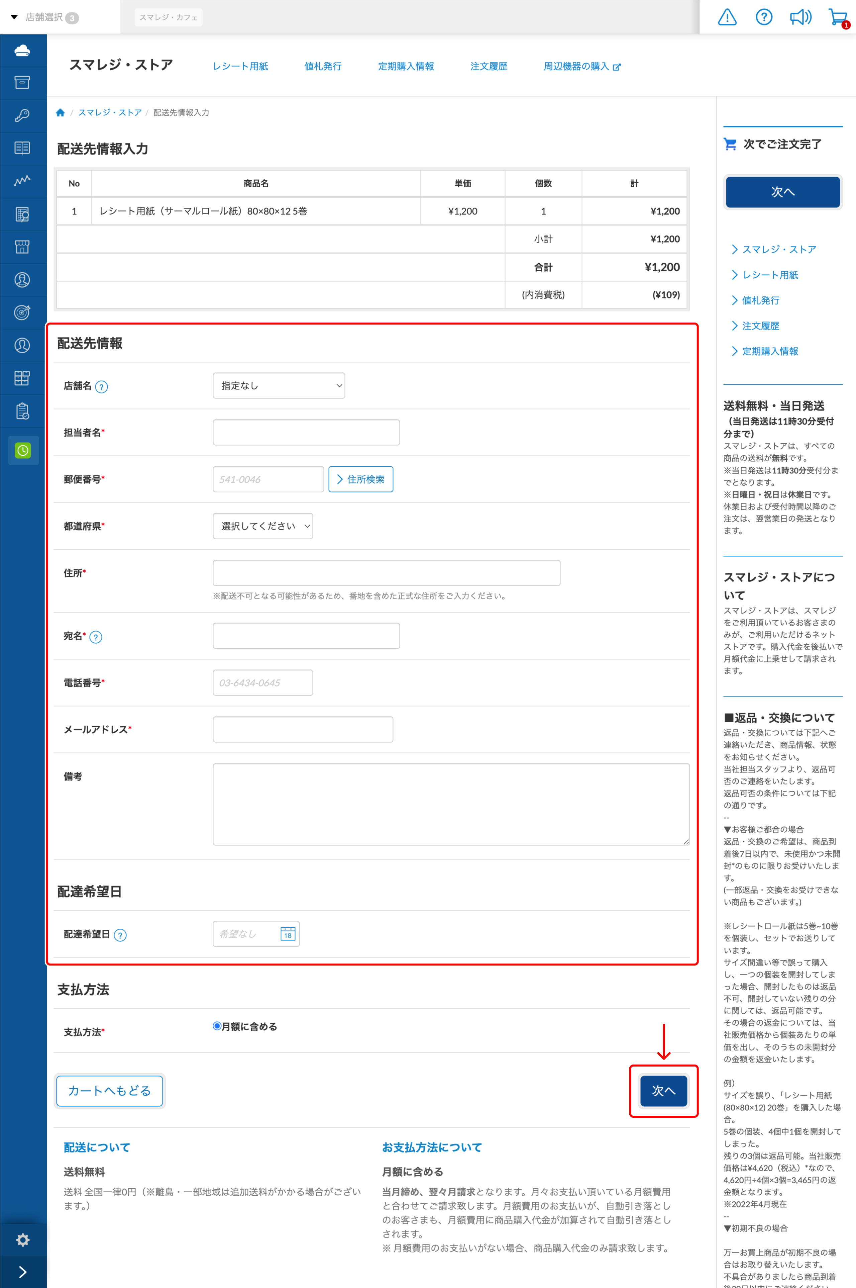The width and height of the screenshot is (856, 1288).
Task: Go to the レシート用紙 tab
Action: pyautogui.click(x=240, y=66)
